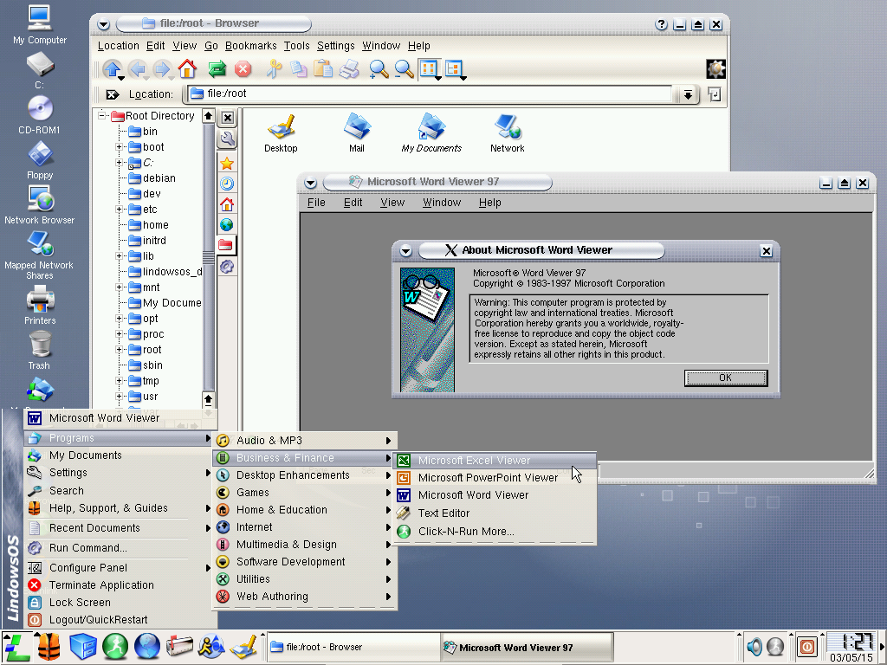Click the Zoom In magnifier on the toolbar
The width and height of the screenshot is (887, 665).
[x=376, y=69]
